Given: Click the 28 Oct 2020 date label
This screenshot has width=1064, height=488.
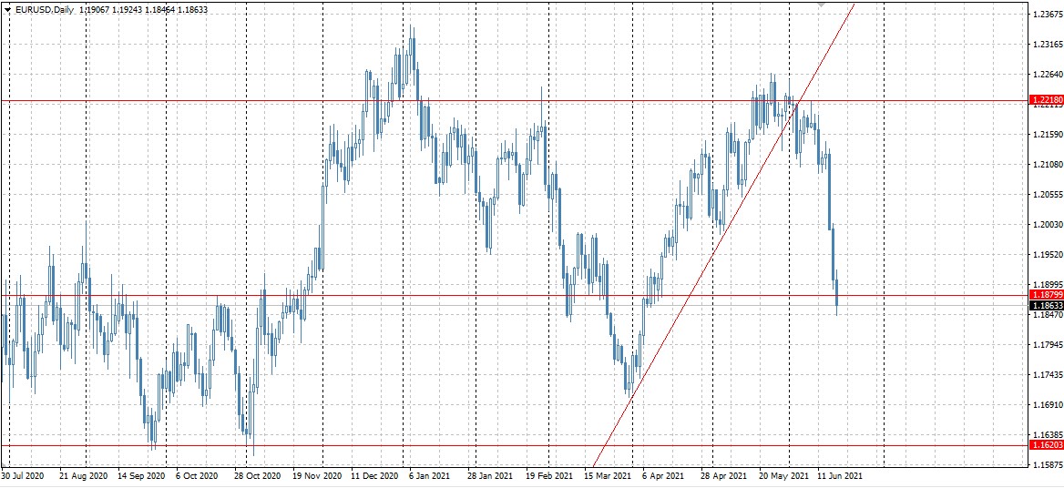Looking at the screenshot, I should click(259, 476).
